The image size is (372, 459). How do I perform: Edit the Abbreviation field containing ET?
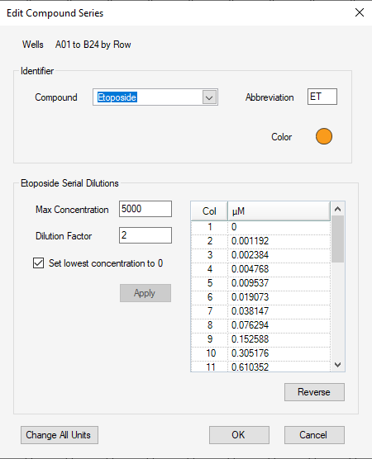click(x=322, y=97)
